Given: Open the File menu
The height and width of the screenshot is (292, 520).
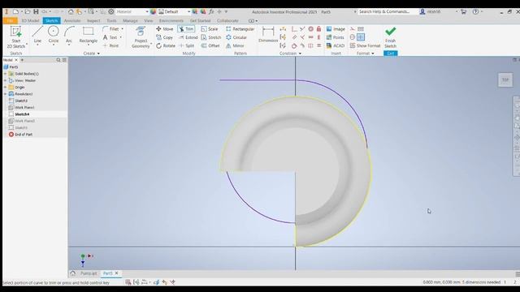Looking at the screenshot, I should pos(10,20).
